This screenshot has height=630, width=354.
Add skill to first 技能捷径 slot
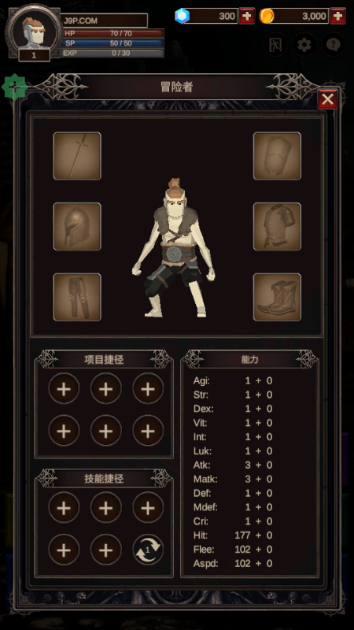[64, 508]
